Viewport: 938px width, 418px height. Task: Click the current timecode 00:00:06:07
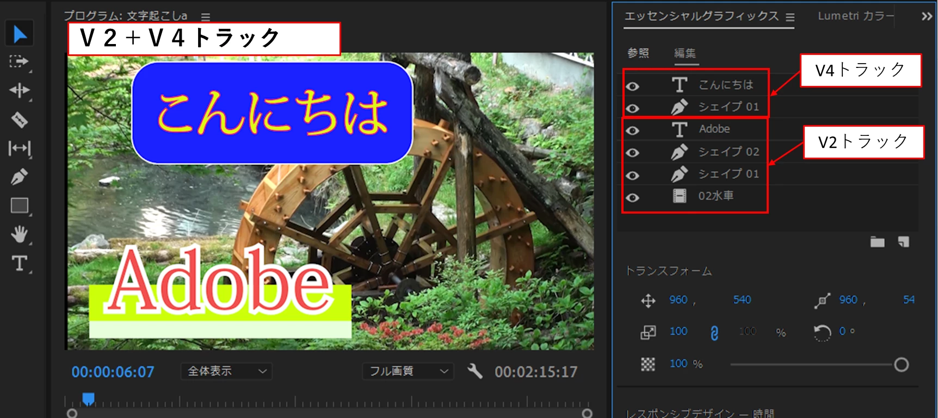click(113, 372)
